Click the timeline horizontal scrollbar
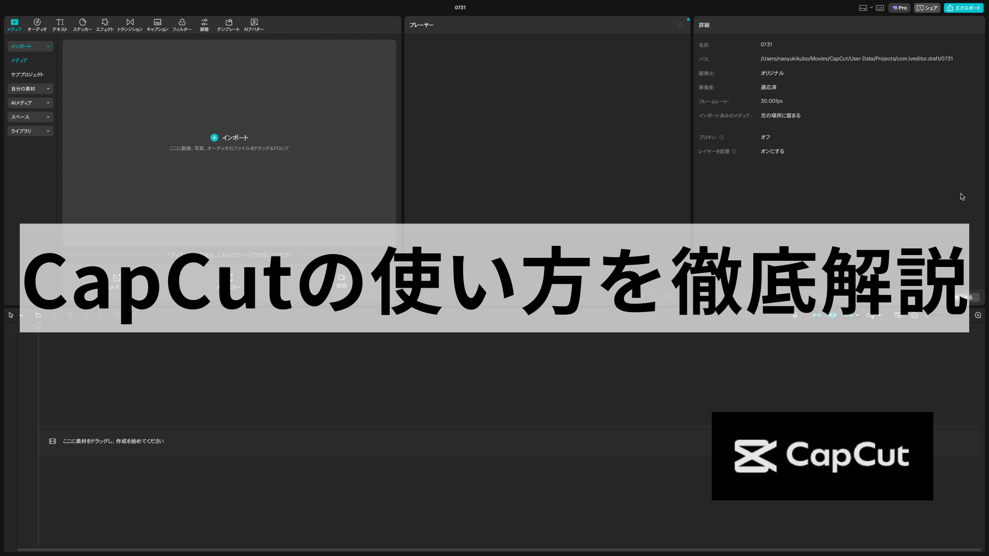 point(499,550)
